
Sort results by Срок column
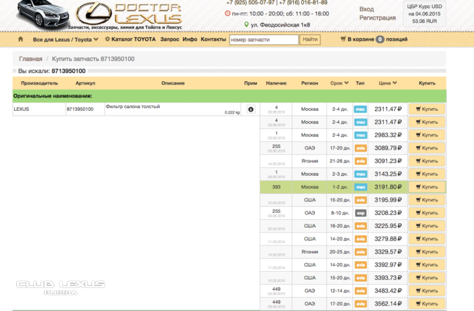pyautogui.click(x=339, y=83)
